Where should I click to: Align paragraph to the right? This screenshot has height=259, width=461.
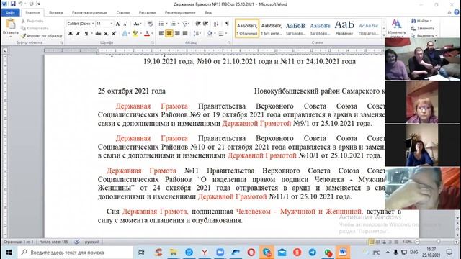(177, 33)
